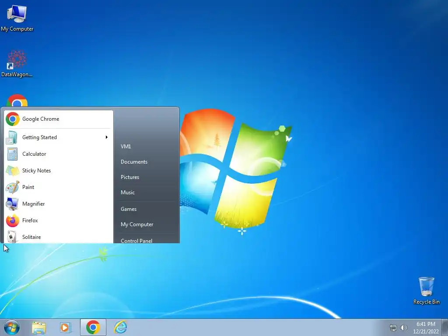Select the Chrome desktop icon behind the Start menu

17,100
